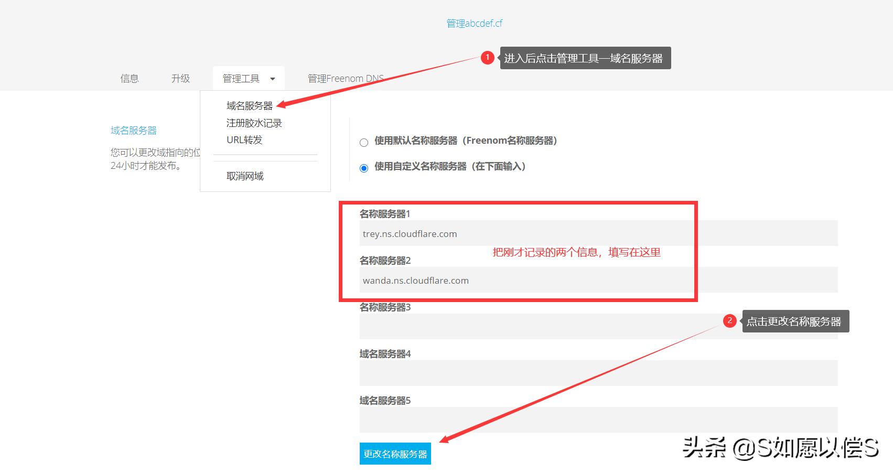
Task: 切换到"管理Freenom DNS"选项卡
Action: coord(346,78)
